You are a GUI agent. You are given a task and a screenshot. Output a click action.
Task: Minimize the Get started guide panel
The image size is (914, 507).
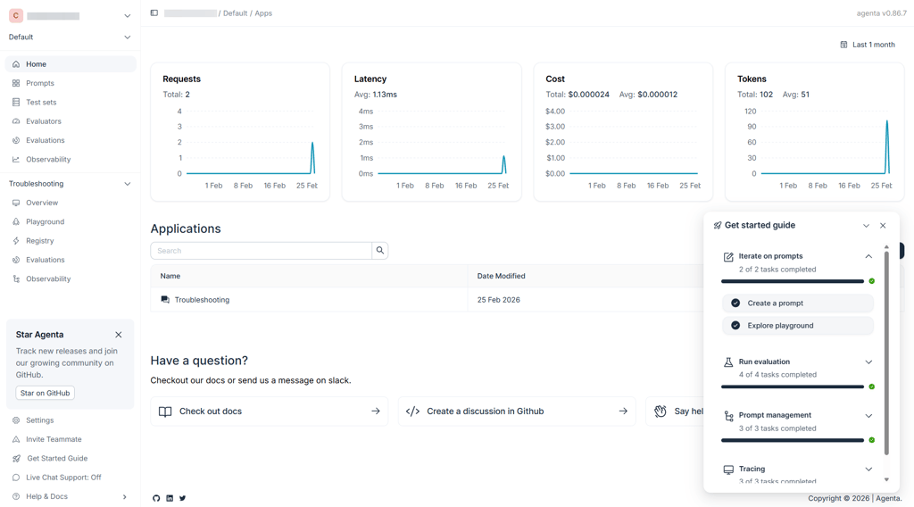pyautogui.click(x=866, y=226)
